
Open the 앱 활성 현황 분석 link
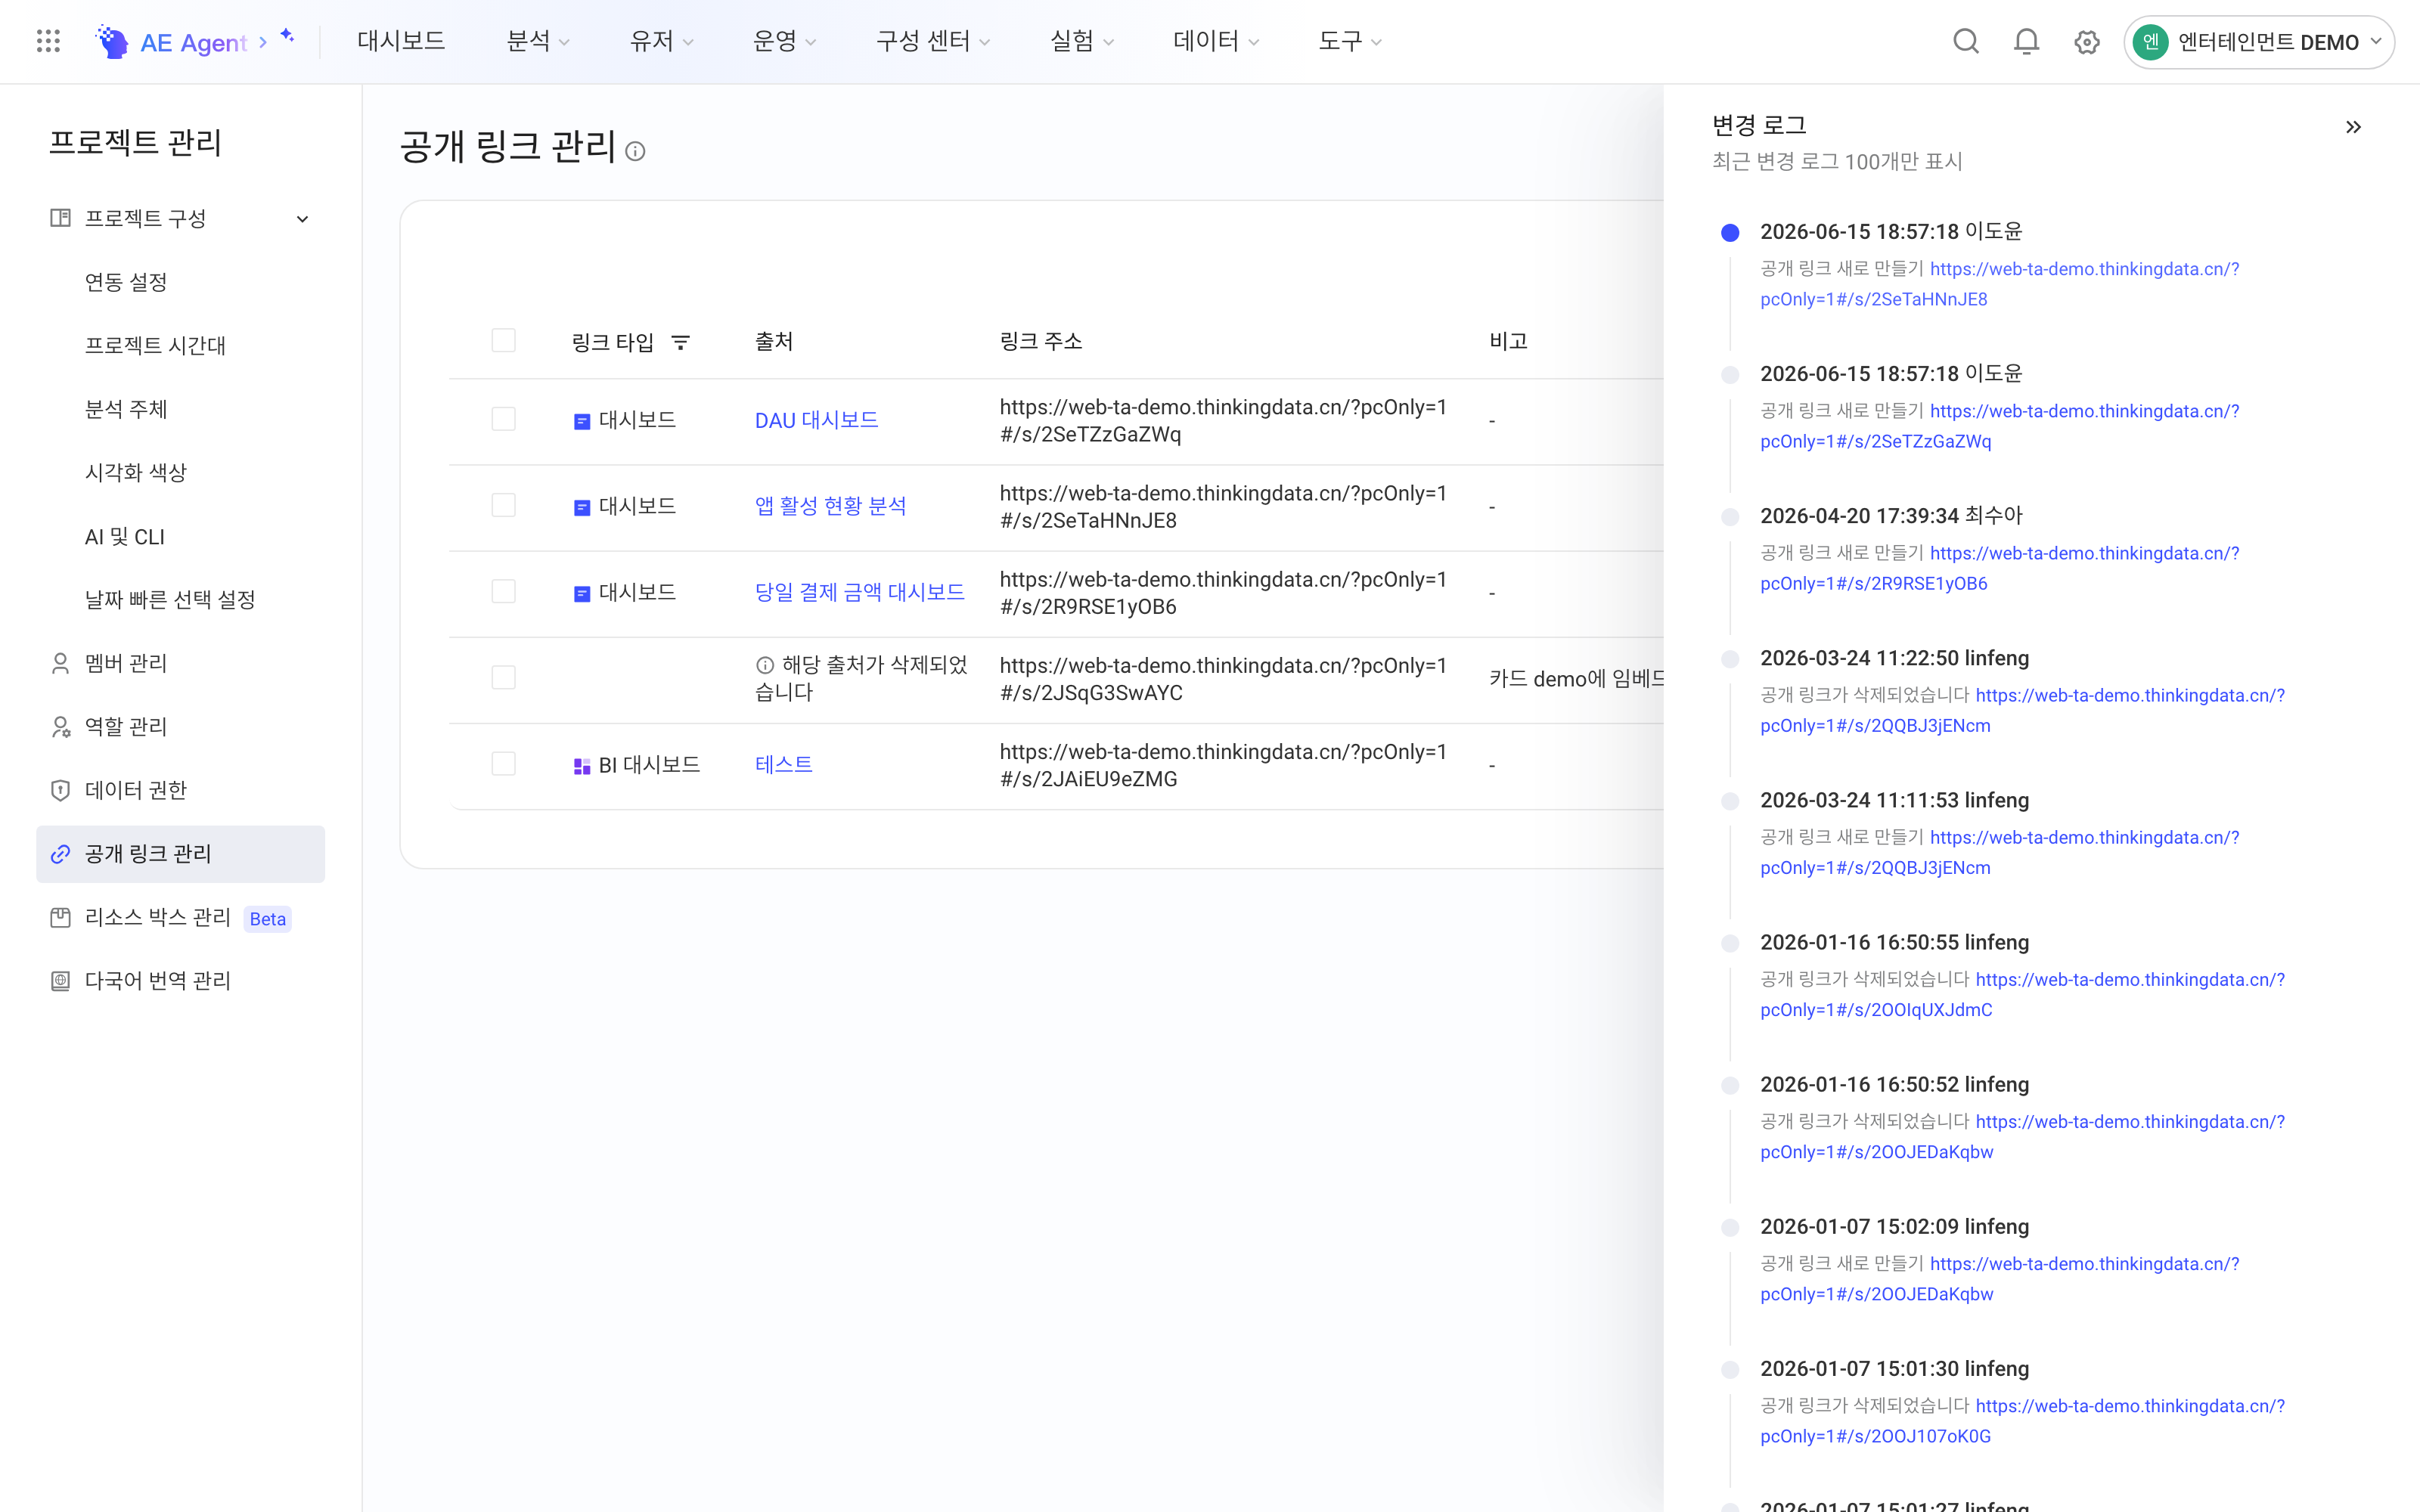click(x=830, y=506)
